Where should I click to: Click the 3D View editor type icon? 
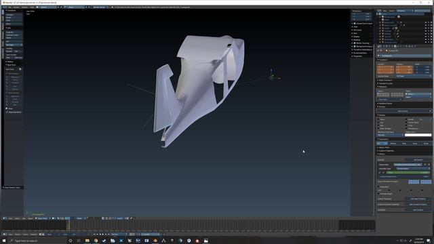pyautogui.click(x=4, y=218)
